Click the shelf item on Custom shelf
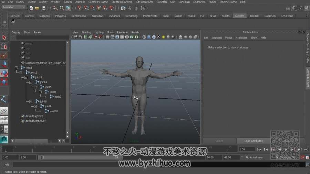 pos(13,21)
